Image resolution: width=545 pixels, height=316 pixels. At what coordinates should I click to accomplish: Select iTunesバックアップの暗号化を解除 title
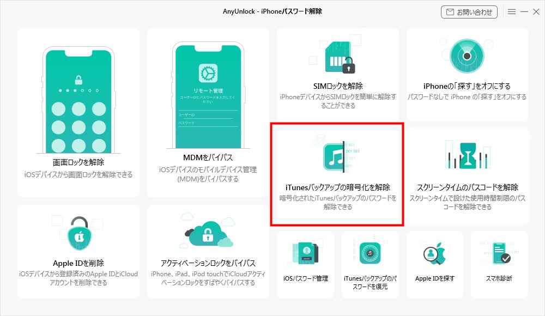(338, 187)
